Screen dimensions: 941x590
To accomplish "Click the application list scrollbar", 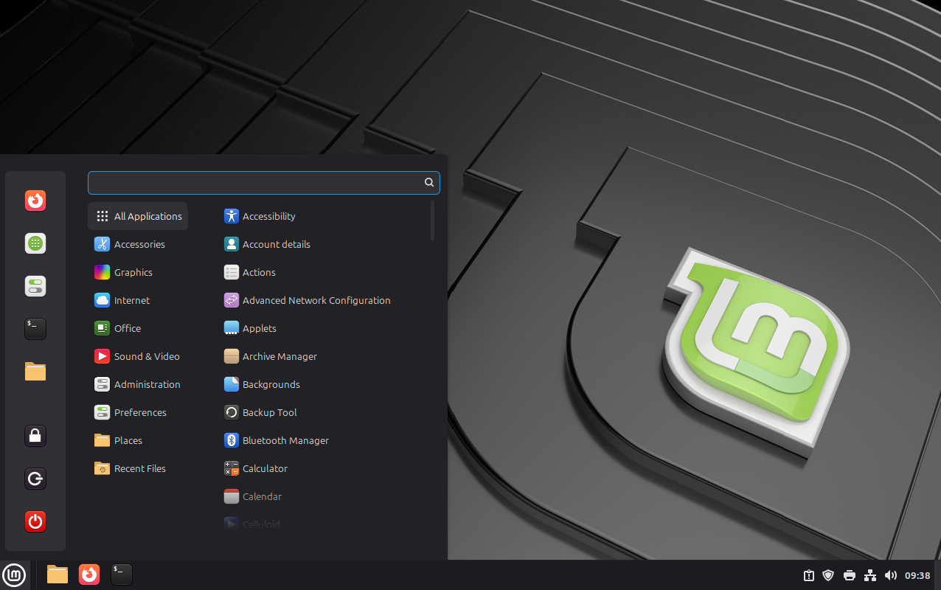I will (432, 221).
